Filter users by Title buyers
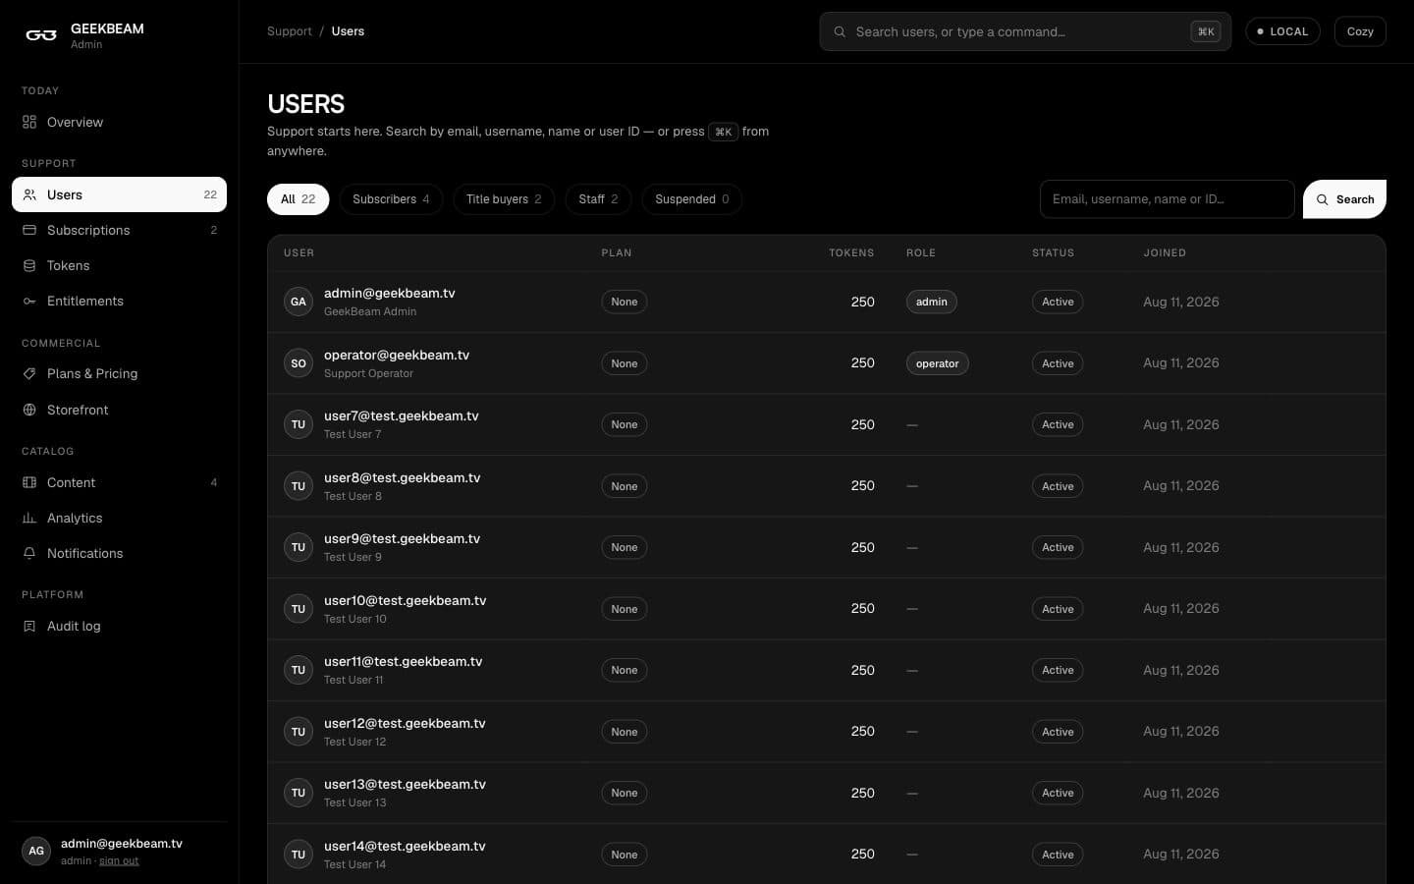Image resolution: width=1414 pixels, height=884 pixels. pyautogui.click(x=504, y=199)
